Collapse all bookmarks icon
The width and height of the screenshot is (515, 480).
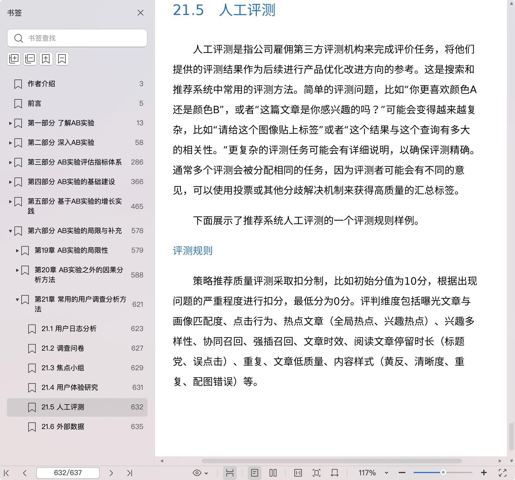(30, 59)
